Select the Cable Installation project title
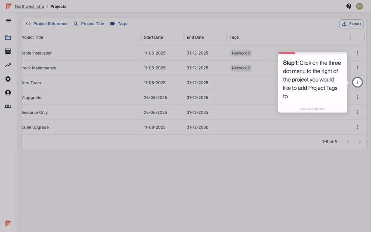The image size is (371, 232). click(x=37, y=53)
